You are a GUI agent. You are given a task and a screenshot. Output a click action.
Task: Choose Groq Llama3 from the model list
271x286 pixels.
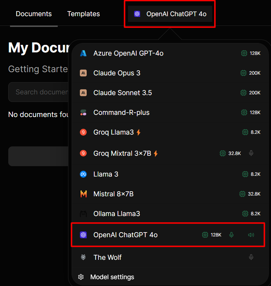[x=113, y=132]
